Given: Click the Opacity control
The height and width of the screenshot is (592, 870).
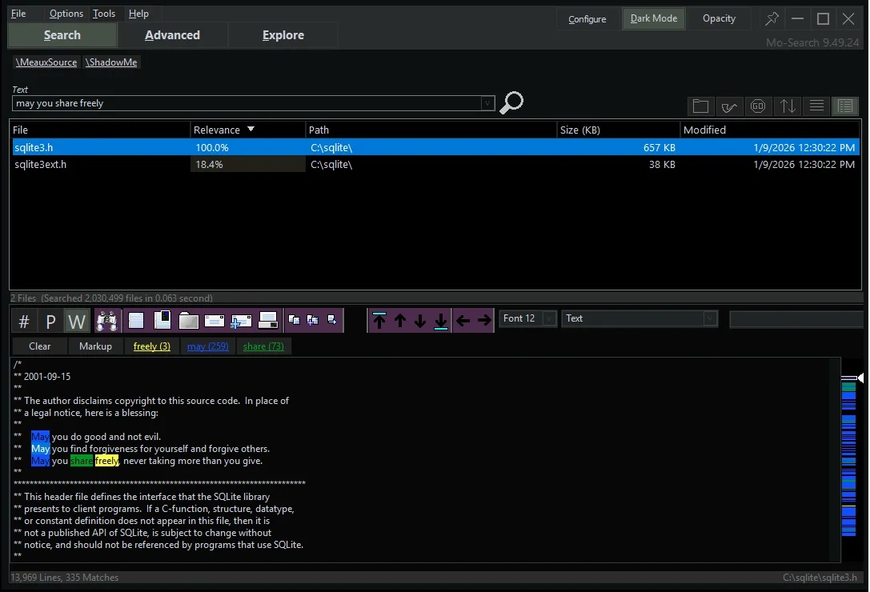Looking at the screenshot, I should tap(718, 18).
